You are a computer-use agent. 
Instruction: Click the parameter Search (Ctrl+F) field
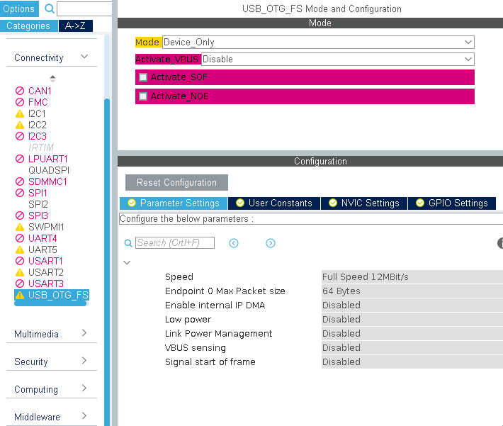click(175, 243)
